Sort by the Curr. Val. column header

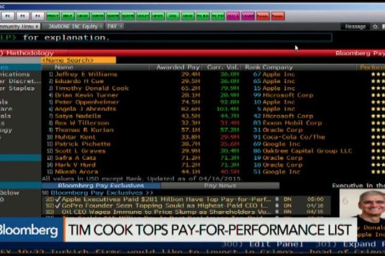223,67
